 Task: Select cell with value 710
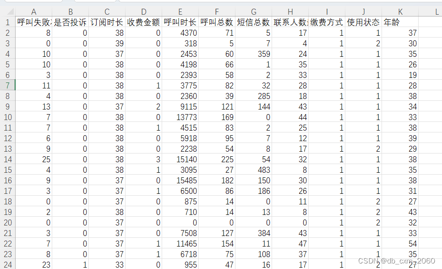[180, 212]
